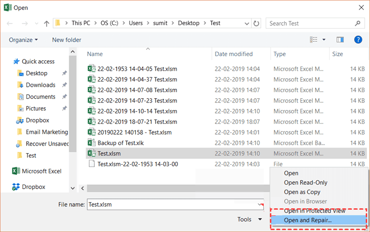370x232 pixels.
Task: Click Excel icon of Test.xlsm row
Action: coord(92,153)
